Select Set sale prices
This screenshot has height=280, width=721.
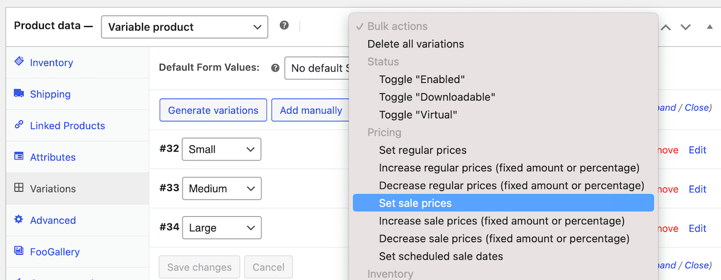[x=503, y=203]
